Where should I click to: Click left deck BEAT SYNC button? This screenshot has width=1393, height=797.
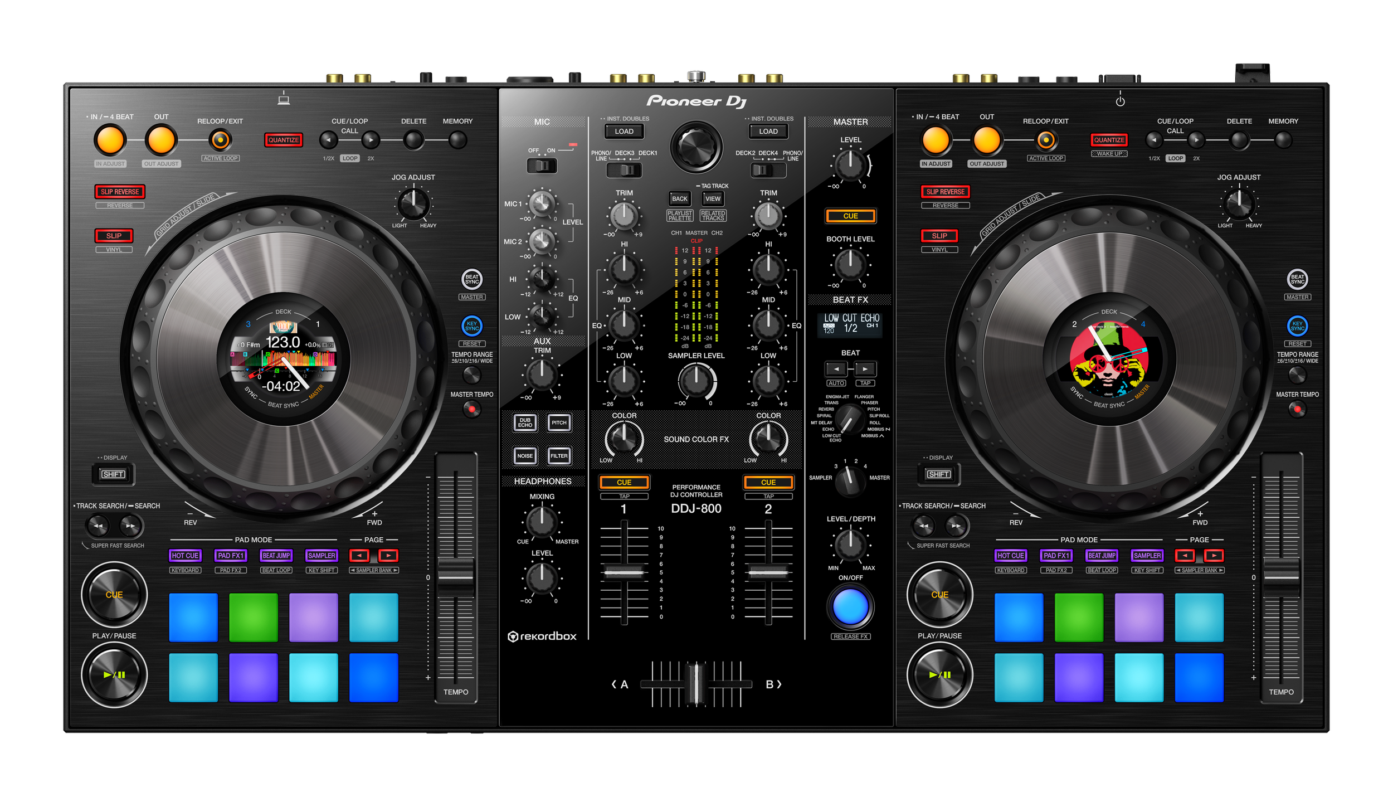[x=472, y=279]
